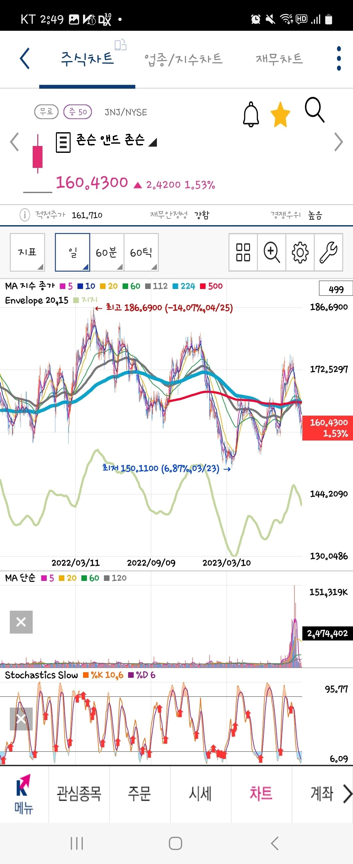Open chart settings gear icon
353x864 pixels.
(x=300, y=252)
